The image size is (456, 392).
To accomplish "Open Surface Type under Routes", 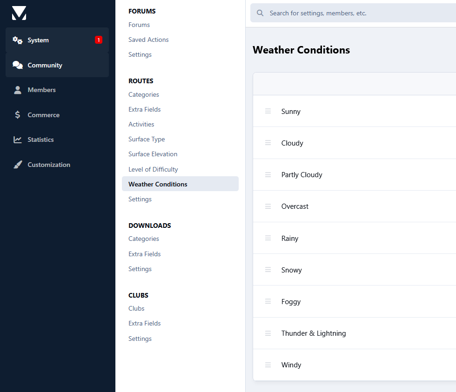I will 147,139.
